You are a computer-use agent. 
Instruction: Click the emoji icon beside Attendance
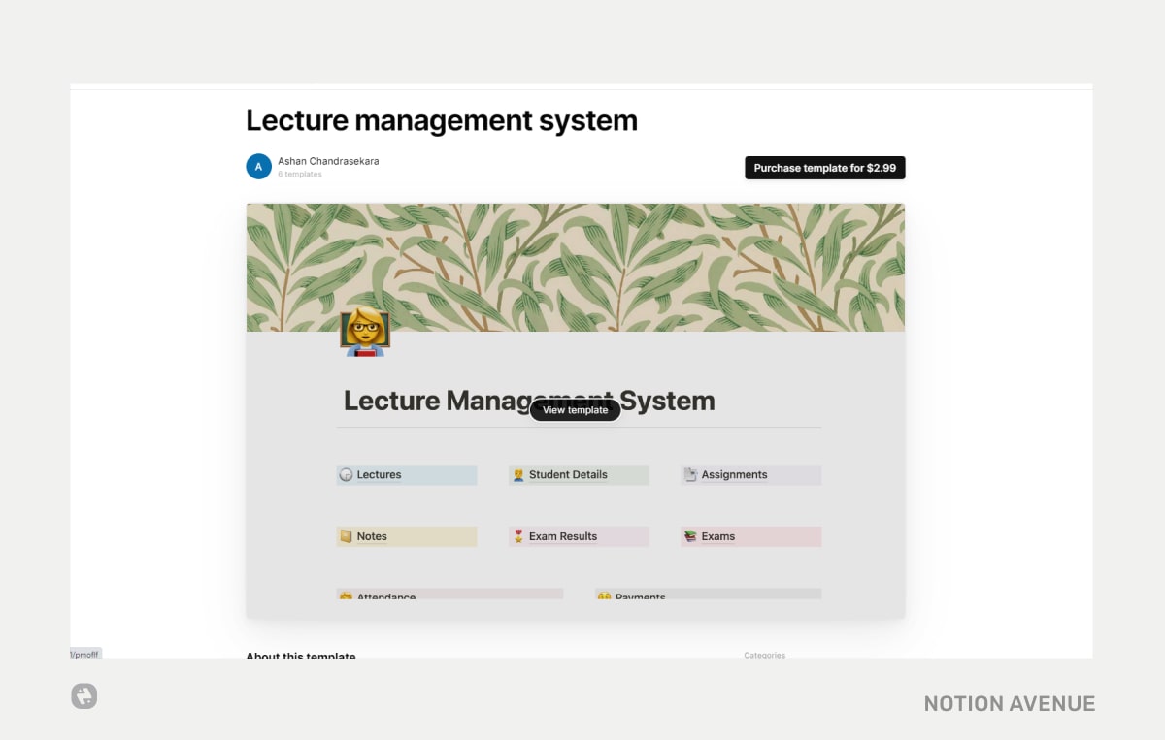tap(347, 595)
